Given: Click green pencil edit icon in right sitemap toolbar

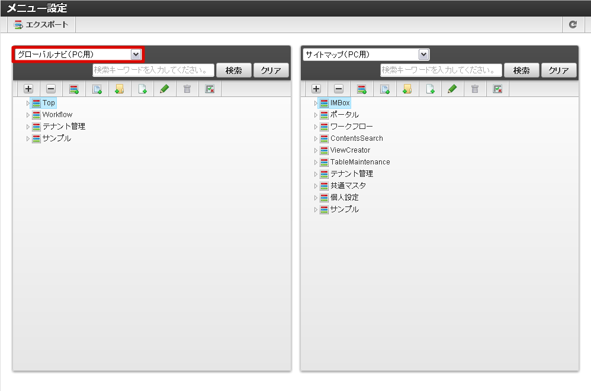Looking at the screenshot, I should pos(452,89).
